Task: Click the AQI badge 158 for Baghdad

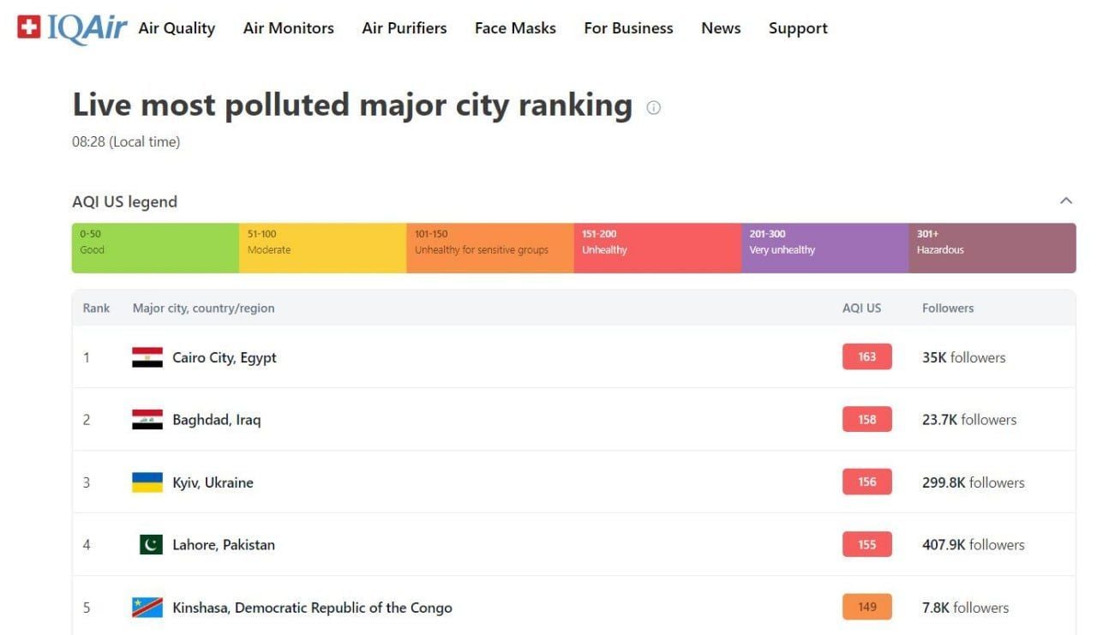Action: (x=867, y=419)
